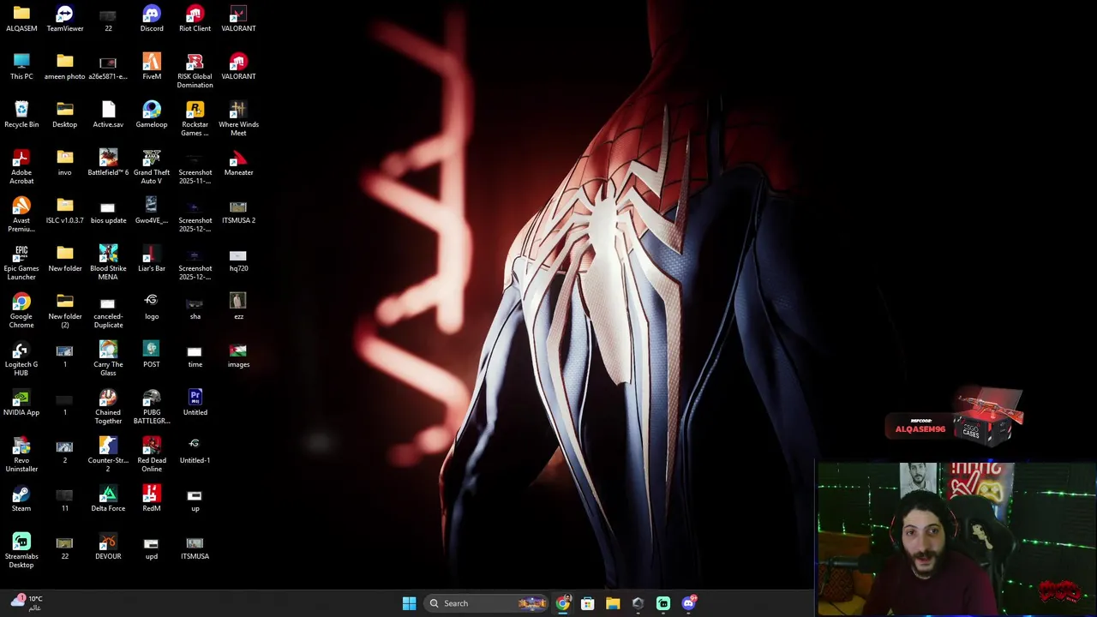This screenshot has width=1097, height=617.
Task: Open Microsoft Store from the taskbar
Action: coord(587,603)
